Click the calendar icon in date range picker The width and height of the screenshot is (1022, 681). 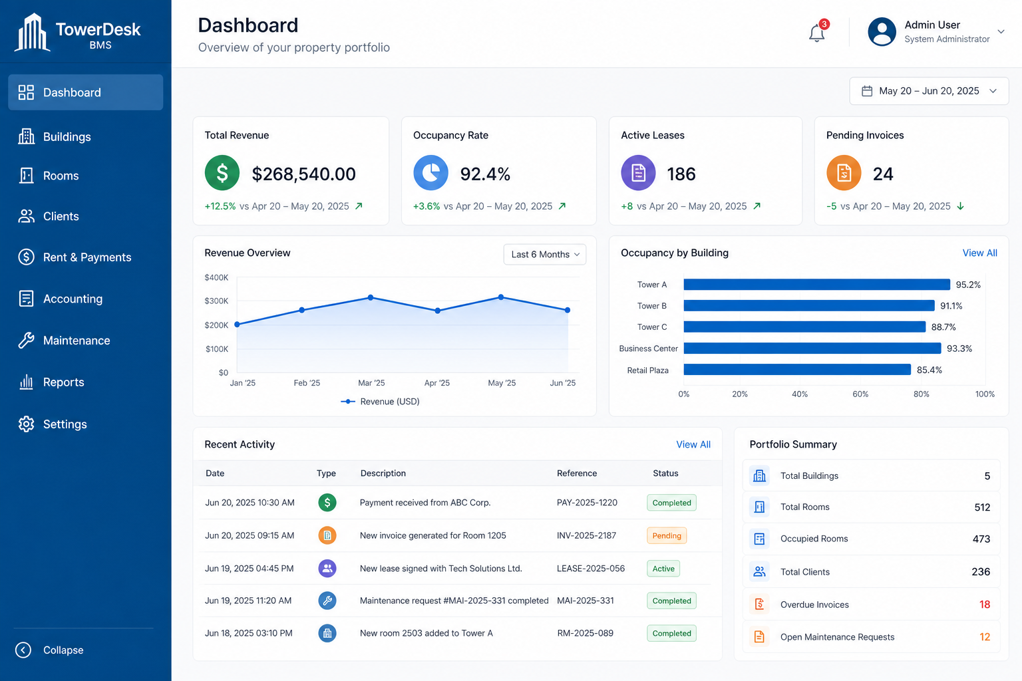(x=867, y=91)
